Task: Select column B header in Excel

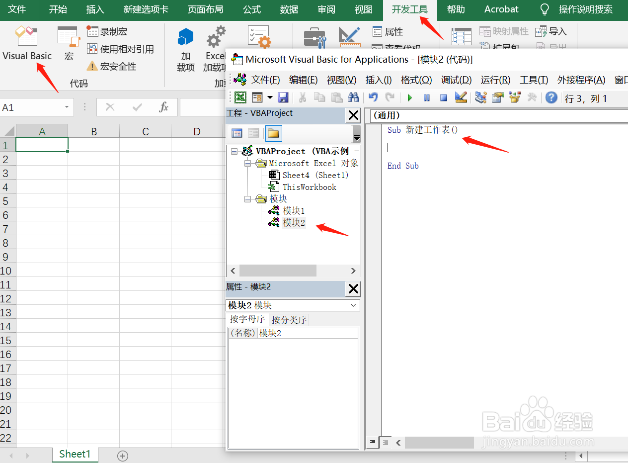Action: 94,131
